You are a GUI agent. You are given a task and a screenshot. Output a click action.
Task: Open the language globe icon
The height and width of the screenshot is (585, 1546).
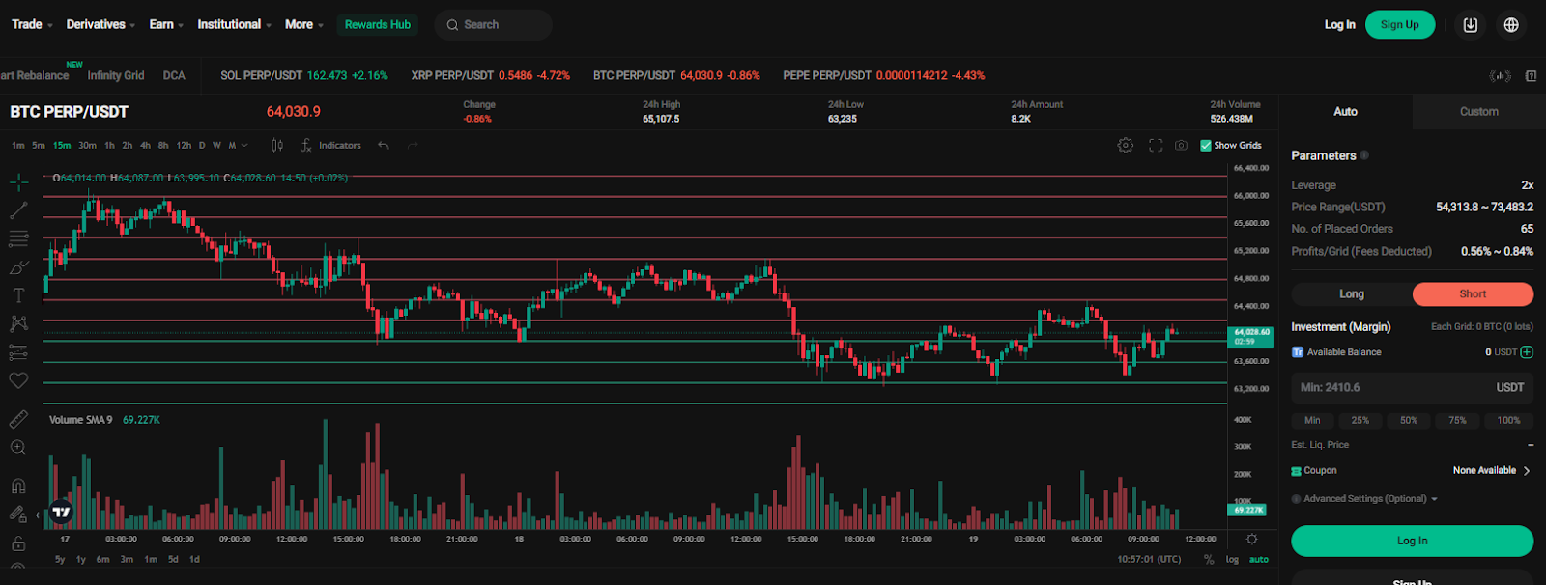[x=1511, y=25]
